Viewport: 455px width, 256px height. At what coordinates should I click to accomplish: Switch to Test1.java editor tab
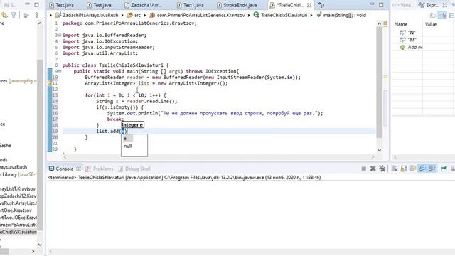[x=191, y=5]
